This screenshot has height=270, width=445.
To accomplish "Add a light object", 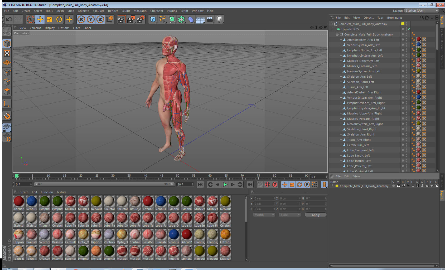I will 219,19.
